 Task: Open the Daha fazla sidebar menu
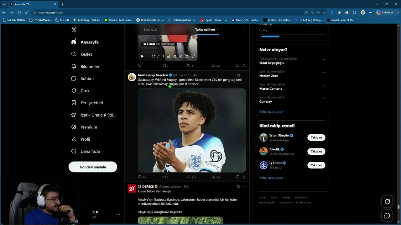pos(86,151)
